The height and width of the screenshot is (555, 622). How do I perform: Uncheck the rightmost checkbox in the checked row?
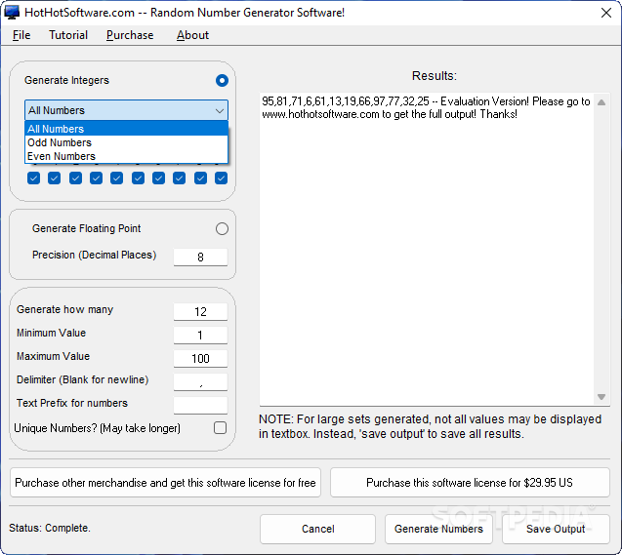[221, 178]
